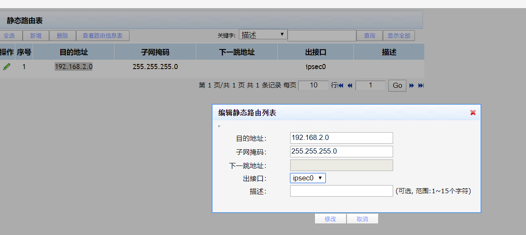Image resolution: width=526 pixels, height=235 pixels.
Task: Open the 关键字 描述 dropdown
Action: point(263,35)
